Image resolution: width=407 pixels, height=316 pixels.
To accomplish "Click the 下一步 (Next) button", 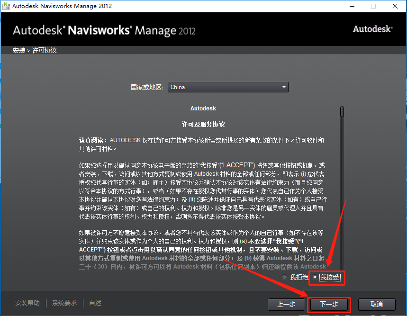I will (329, 304).
